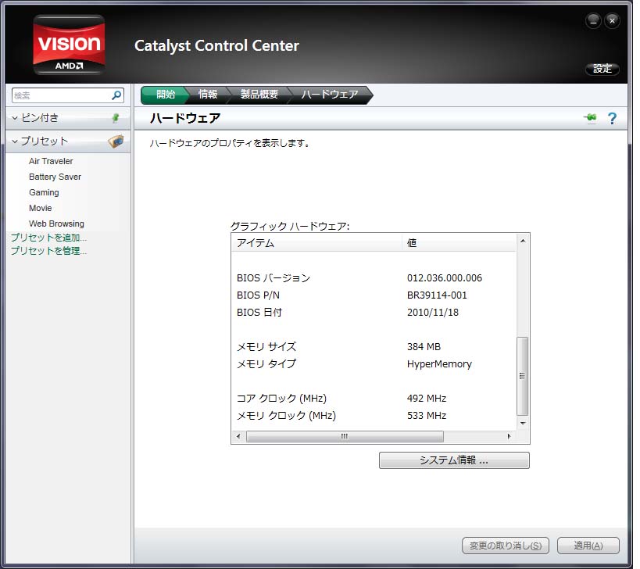The height and width of the screenshot is (569, 640).
Task: Select the コア クロック (MHz) row
Action: coord(374,398)
